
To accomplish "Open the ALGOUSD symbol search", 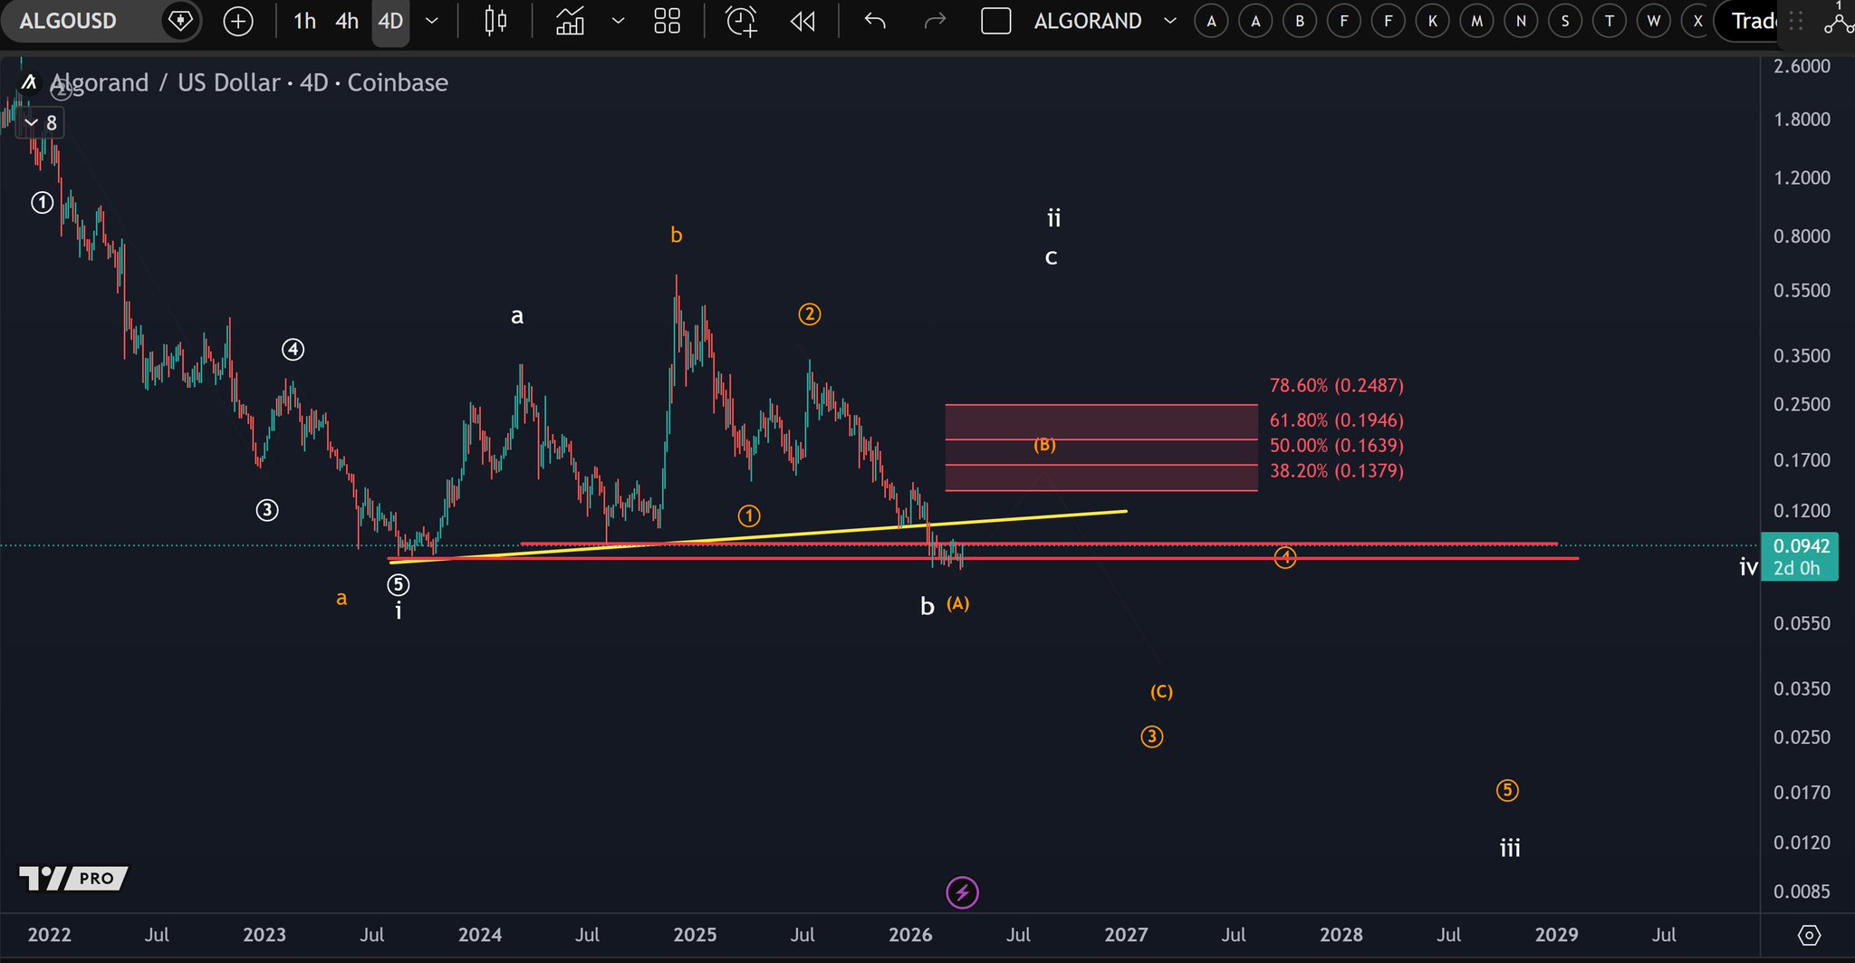I will click(68, 21).
